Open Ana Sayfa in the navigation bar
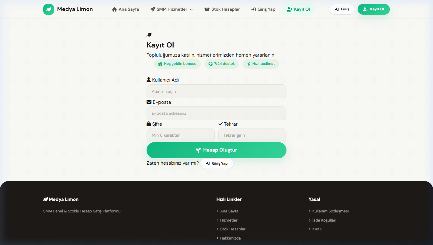 [126, 9]
